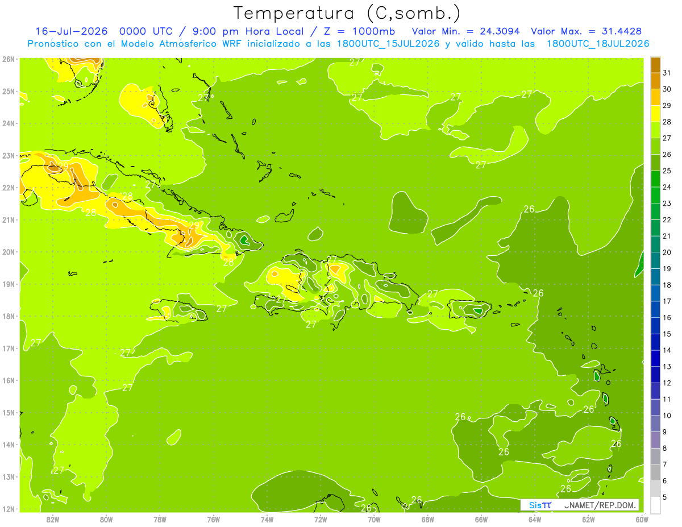
Task: Click the 13N latitude label
Action: tap(8, 476)
